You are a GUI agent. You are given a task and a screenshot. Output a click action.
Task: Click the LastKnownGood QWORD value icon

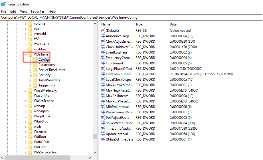point(103,74)
